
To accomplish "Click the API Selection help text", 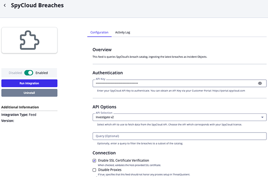I will point(170,125).
